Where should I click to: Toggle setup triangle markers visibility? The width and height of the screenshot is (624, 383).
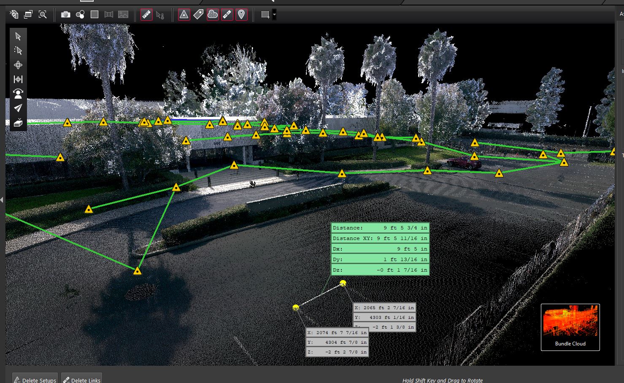coord(184,15)
